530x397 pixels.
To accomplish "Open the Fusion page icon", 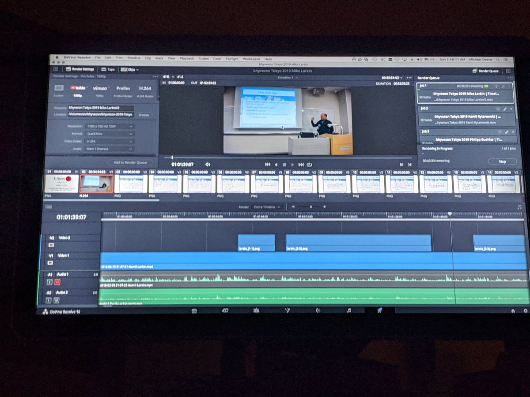I will pyautogui.click(x=287, y=311).
